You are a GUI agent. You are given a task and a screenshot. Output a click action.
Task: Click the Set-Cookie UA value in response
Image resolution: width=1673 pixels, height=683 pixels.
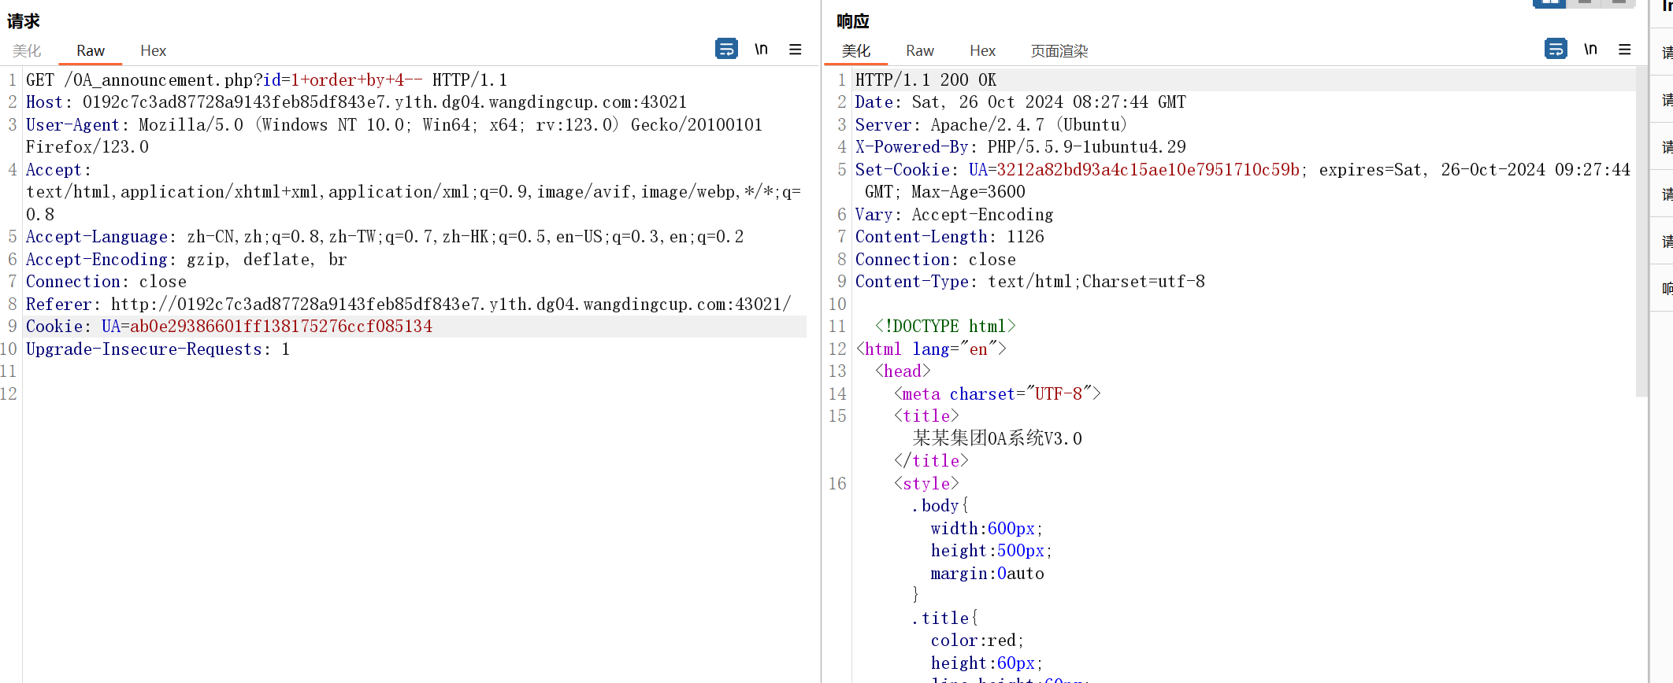[x=1148, y=170]
